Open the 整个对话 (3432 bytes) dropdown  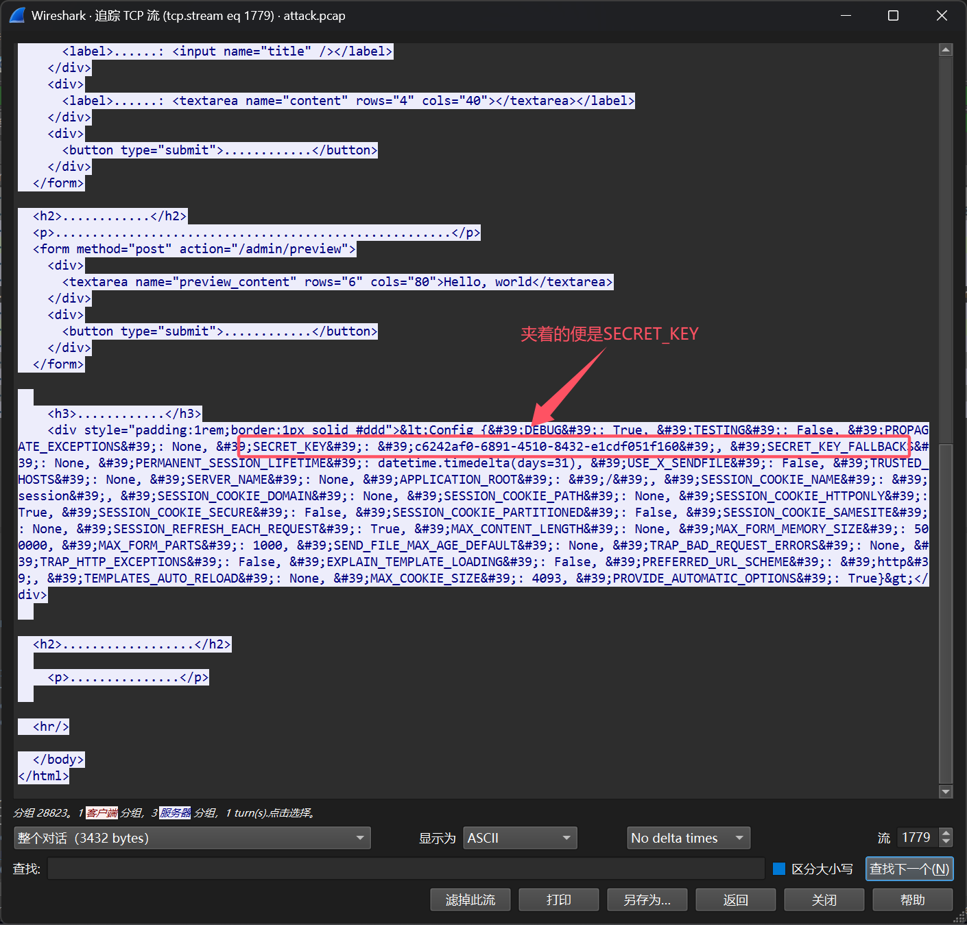coord(192,838)
